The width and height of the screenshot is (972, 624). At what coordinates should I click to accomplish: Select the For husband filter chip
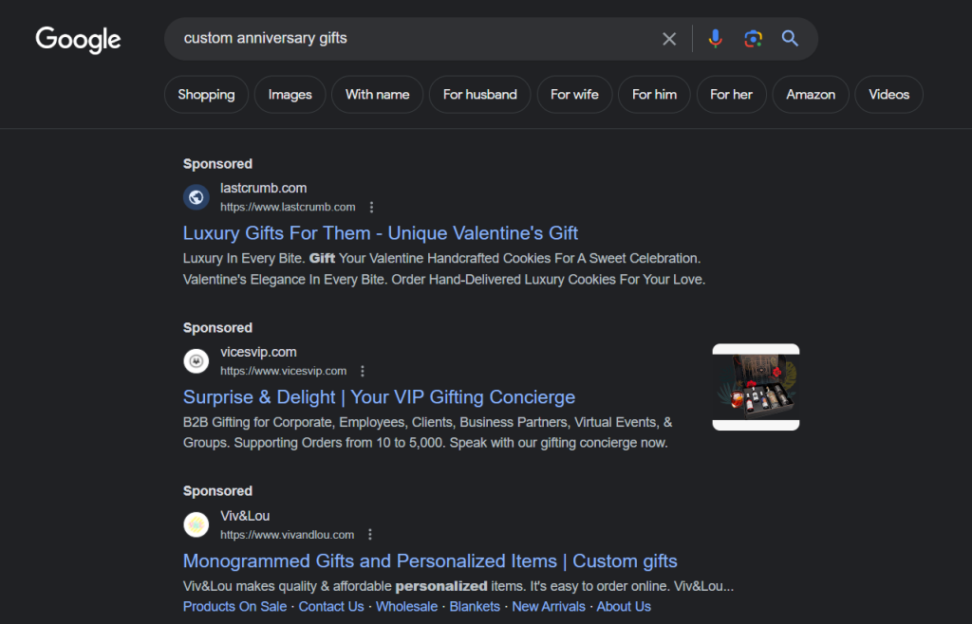tap(479, 94)
